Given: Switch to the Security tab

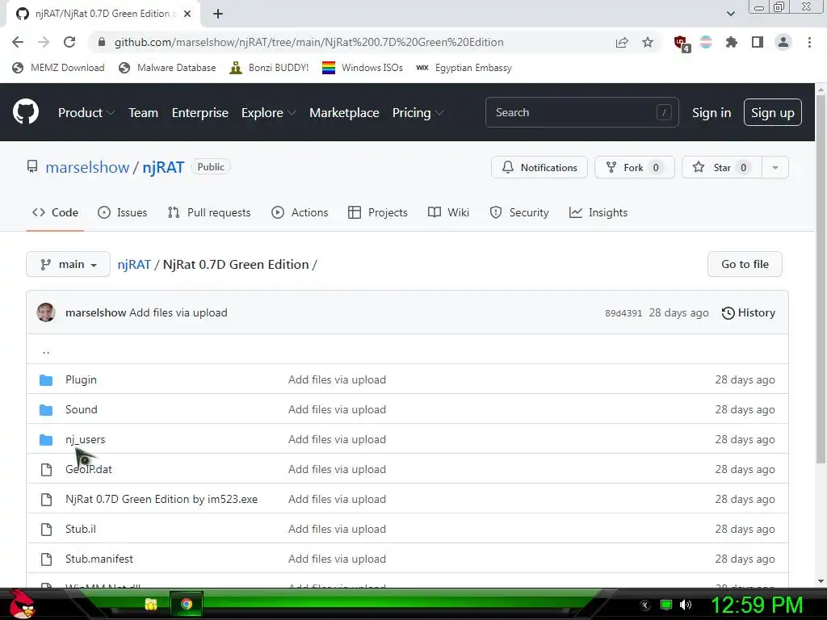Looking at the screenshot, I should [519, 212].
